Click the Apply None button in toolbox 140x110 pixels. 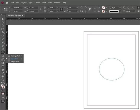[3, 93]
